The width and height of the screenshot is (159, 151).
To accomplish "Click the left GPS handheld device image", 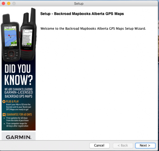I will point(11,38).
